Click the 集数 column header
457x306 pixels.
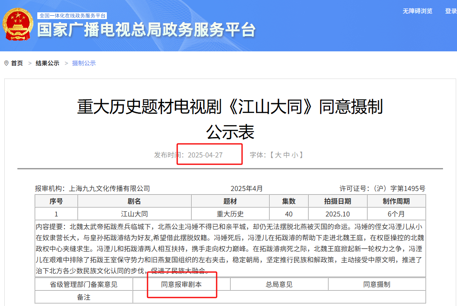pos(289,201)
